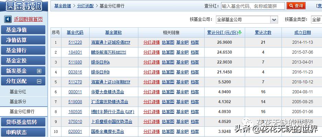This screenshot has width=322, height=137.
Task: Click the fund code search input field
Action: pos(253,6)
